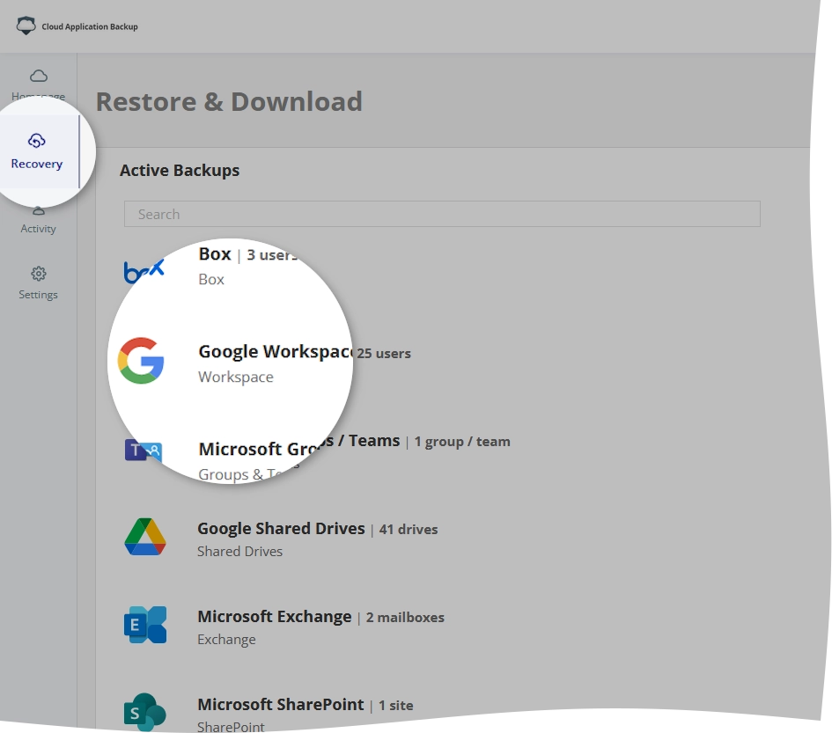Click the Google G logo icon
Screen dimensions: 832x733
pyautogui.click(x=141, y=361)
